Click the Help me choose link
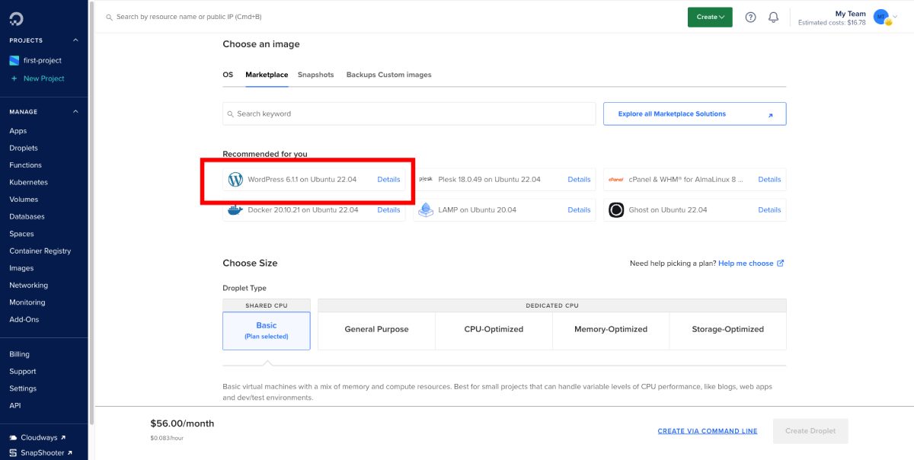This screenshot has height=460, width=914. click(746, 264)
